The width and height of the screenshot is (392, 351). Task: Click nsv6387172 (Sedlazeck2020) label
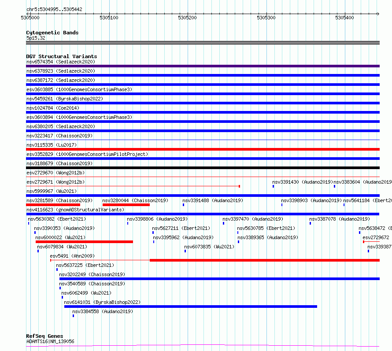[61, 80]
